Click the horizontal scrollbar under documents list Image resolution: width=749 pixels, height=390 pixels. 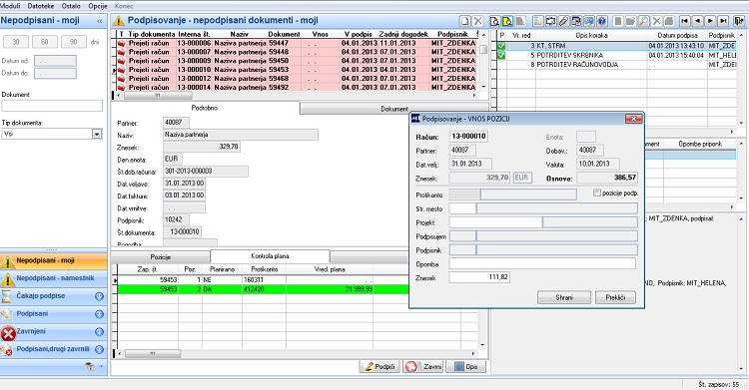(x=299, y=96)
